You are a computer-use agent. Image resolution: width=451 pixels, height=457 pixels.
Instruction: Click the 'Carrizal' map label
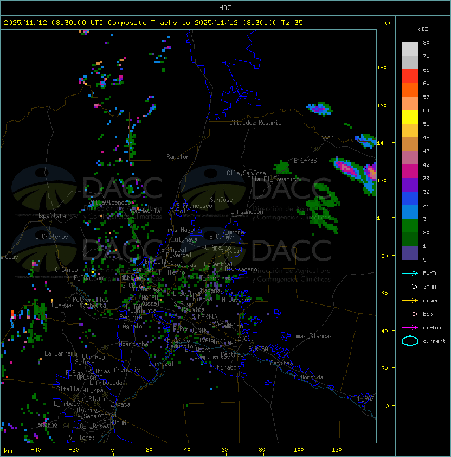[161, 364]
